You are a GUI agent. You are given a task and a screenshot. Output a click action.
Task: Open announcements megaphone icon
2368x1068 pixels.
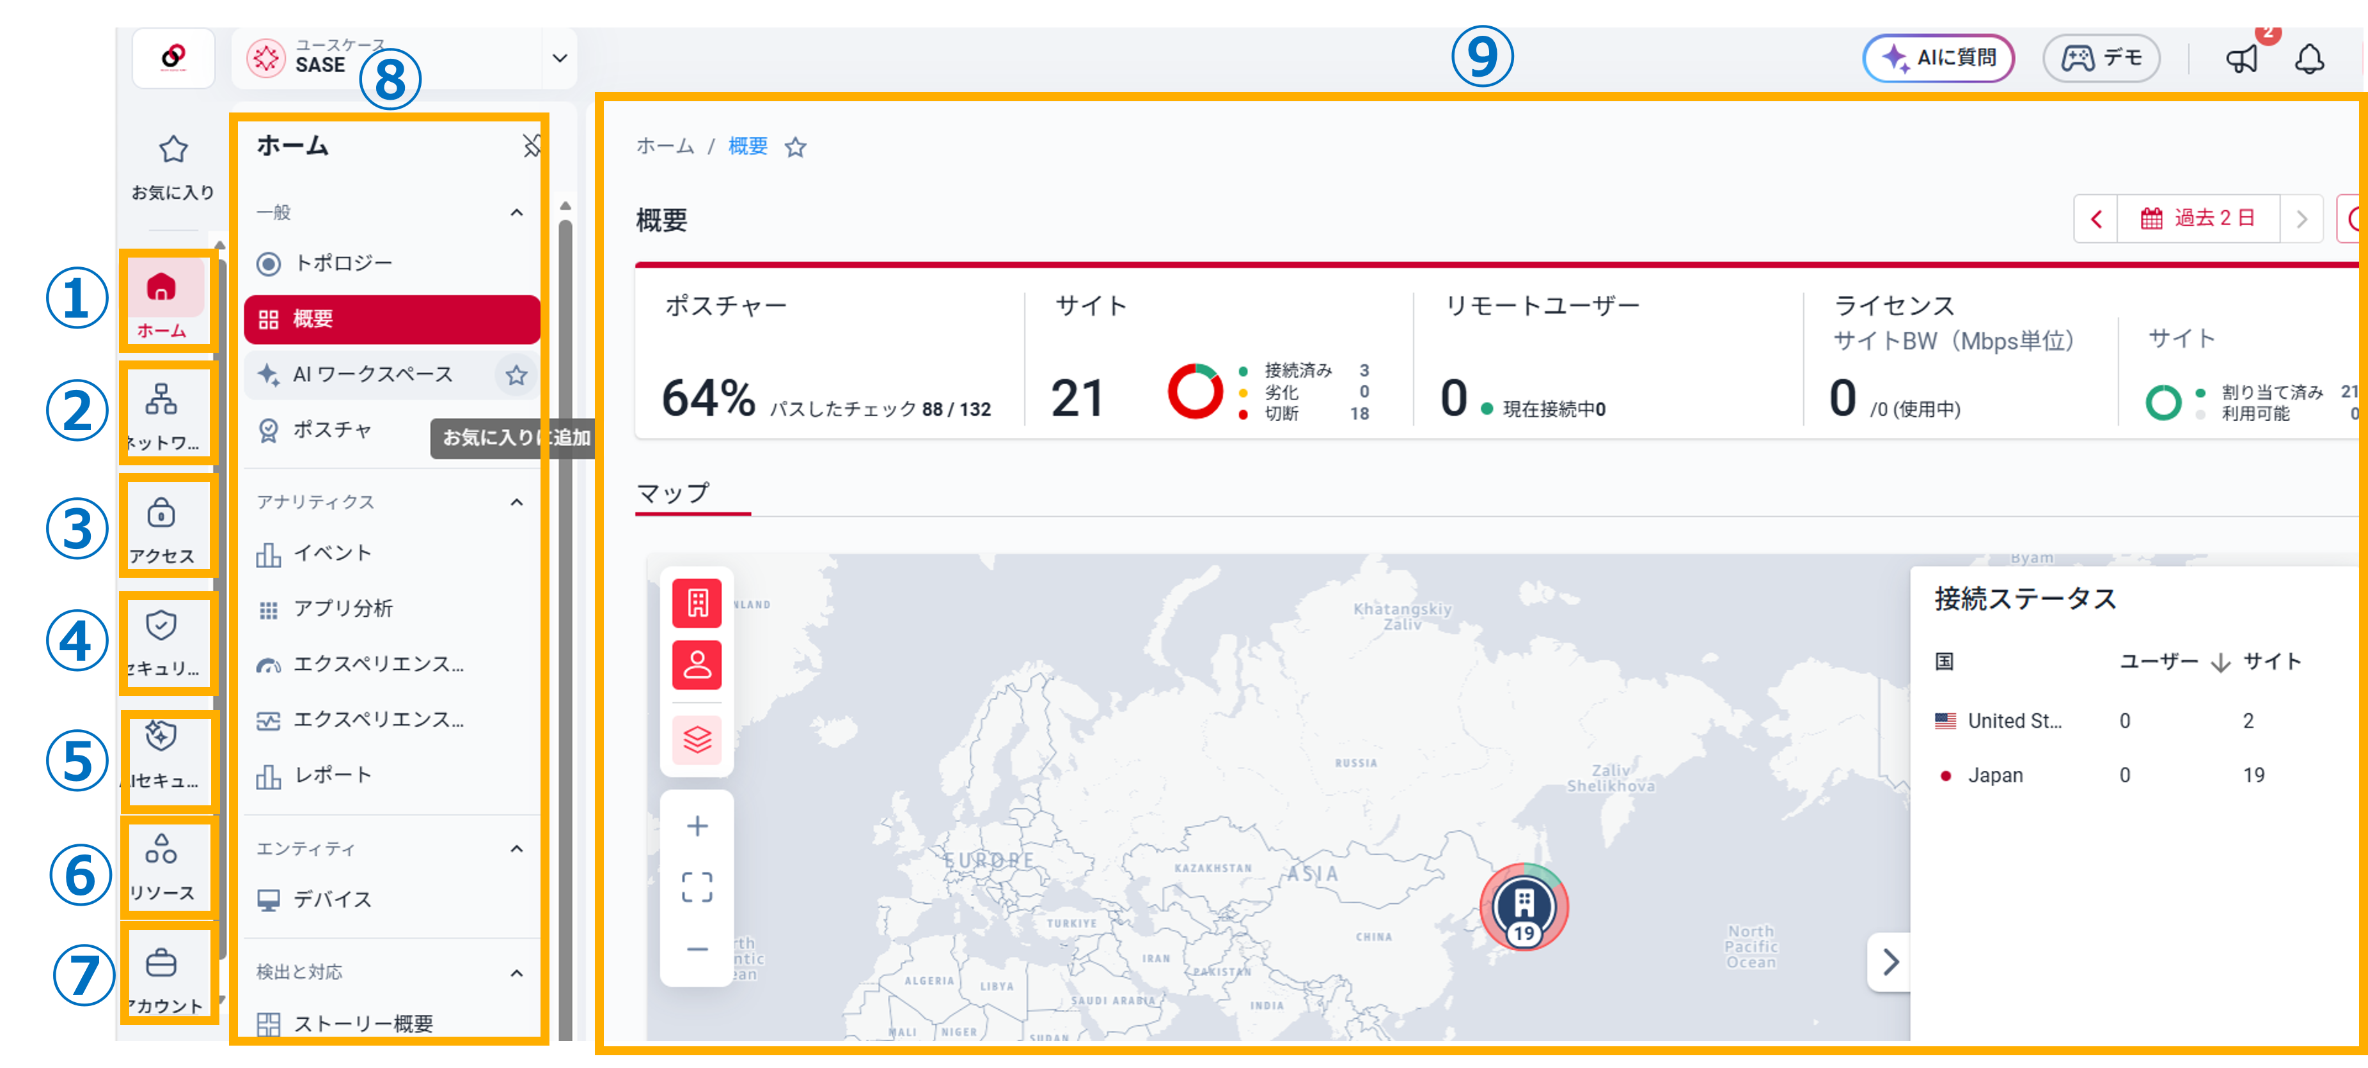point(2241,59)
